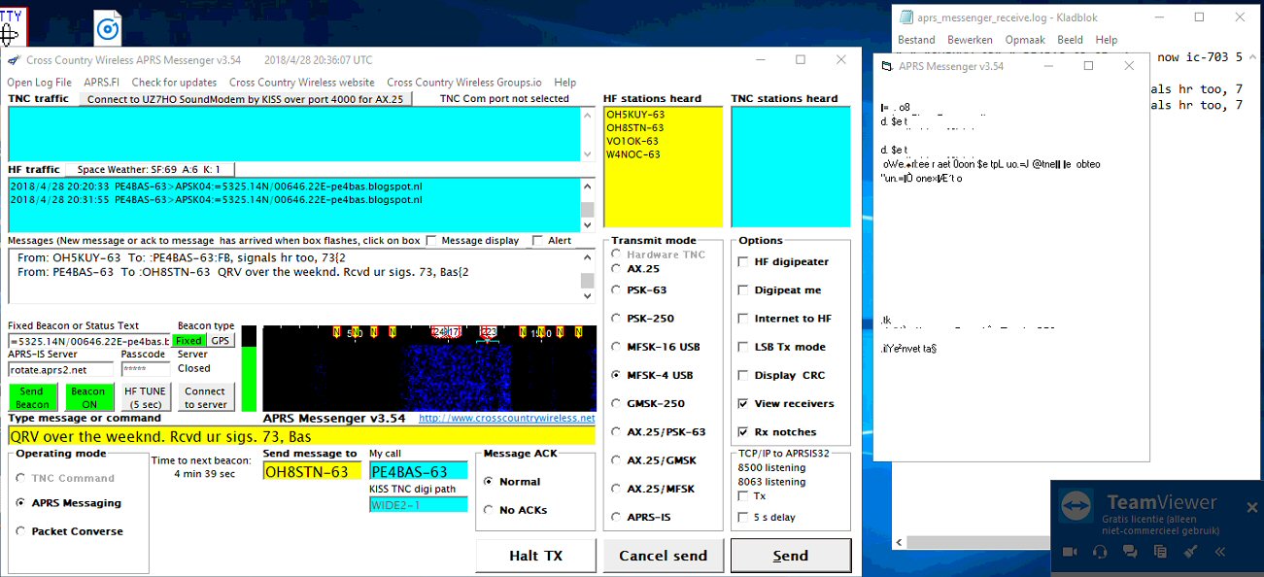Image resolution: width=1264 pixels, height=577 pixels.
Task: Click the Connect to server button
Action: (205, 397)
